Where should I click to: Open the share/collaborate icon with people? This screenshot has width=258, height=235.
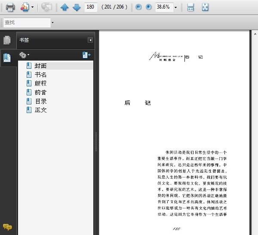(25, 7)
